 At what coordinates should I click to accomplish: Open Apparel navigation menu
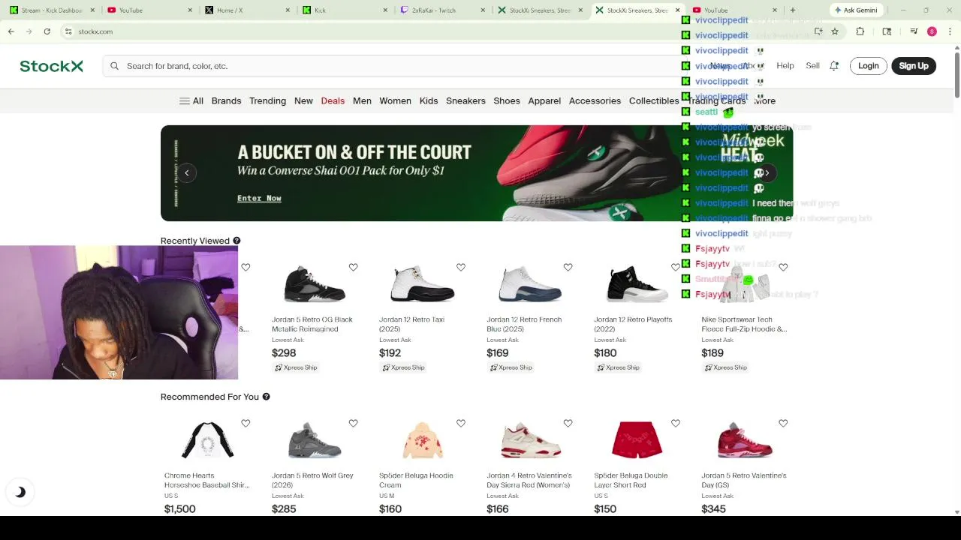[x=544, y=100]
